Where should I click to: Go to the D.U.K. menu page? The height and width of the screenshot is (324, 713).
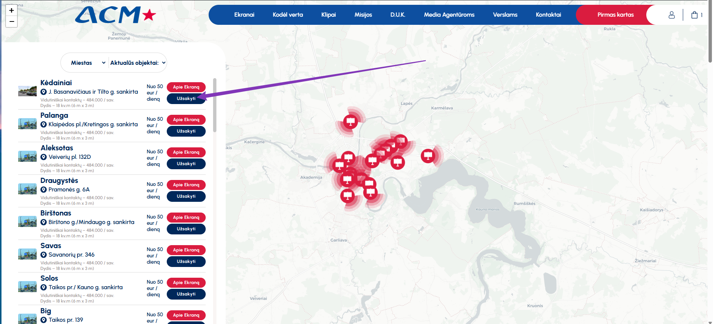[x=398, y=15]
